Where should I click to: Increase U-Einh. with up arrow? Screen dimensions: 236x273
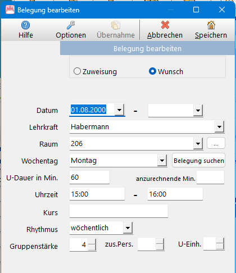pos(220,241)
